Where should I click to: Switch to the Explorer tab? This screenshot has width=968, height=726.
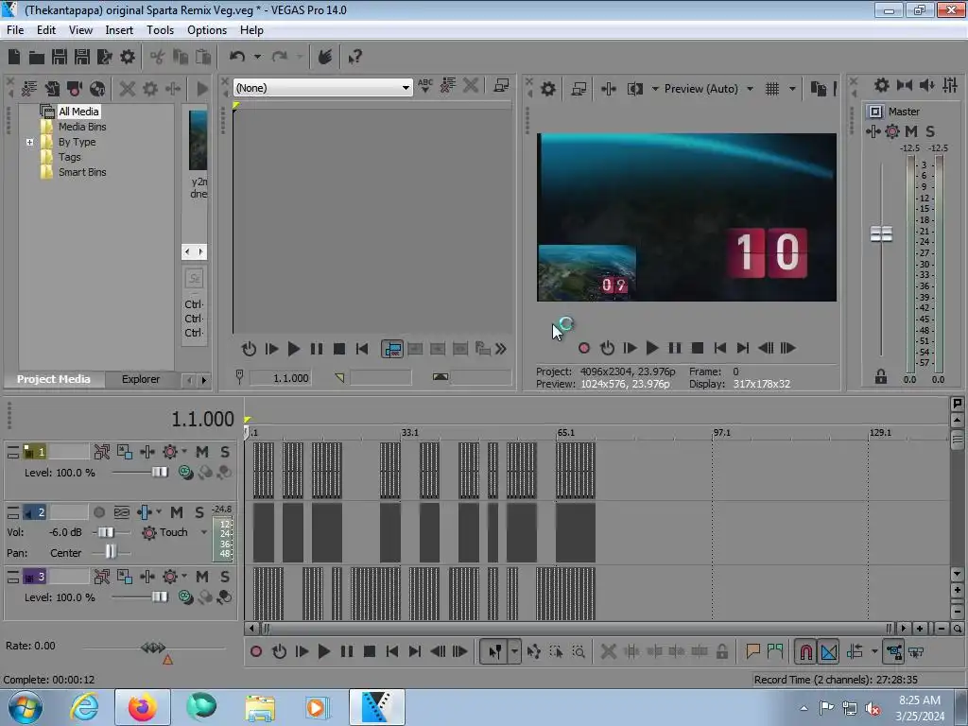141,379
